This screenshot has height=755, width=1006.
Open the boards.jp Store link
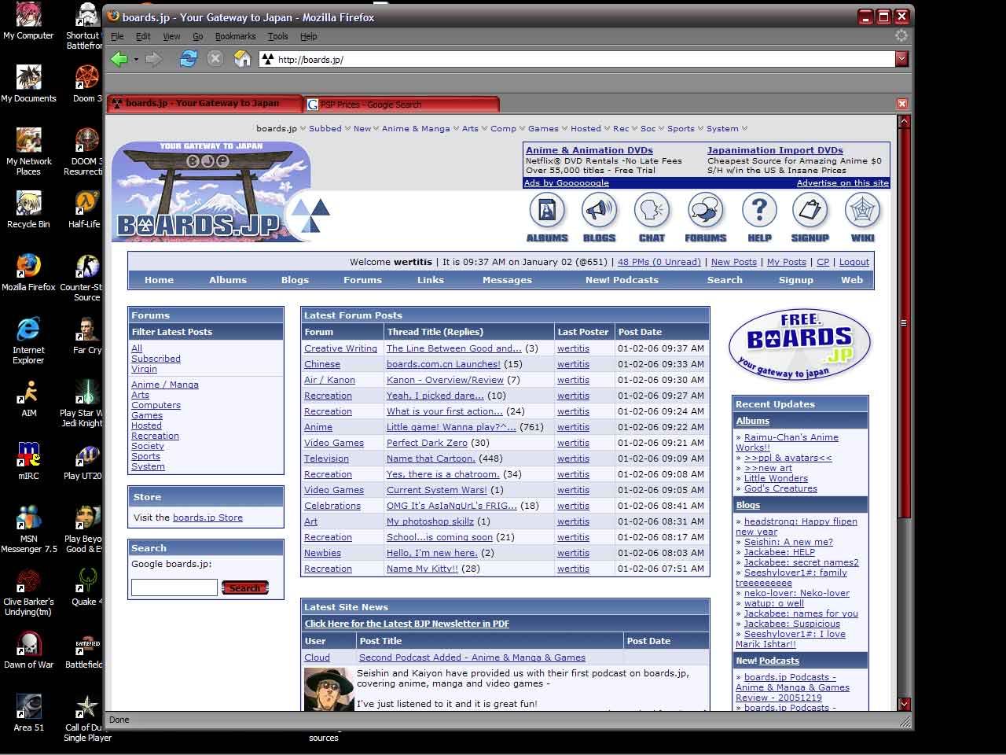(x=207, y=517)
